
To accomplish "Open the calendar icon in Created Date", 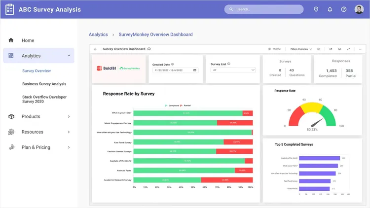I will [x=195, y=70].
